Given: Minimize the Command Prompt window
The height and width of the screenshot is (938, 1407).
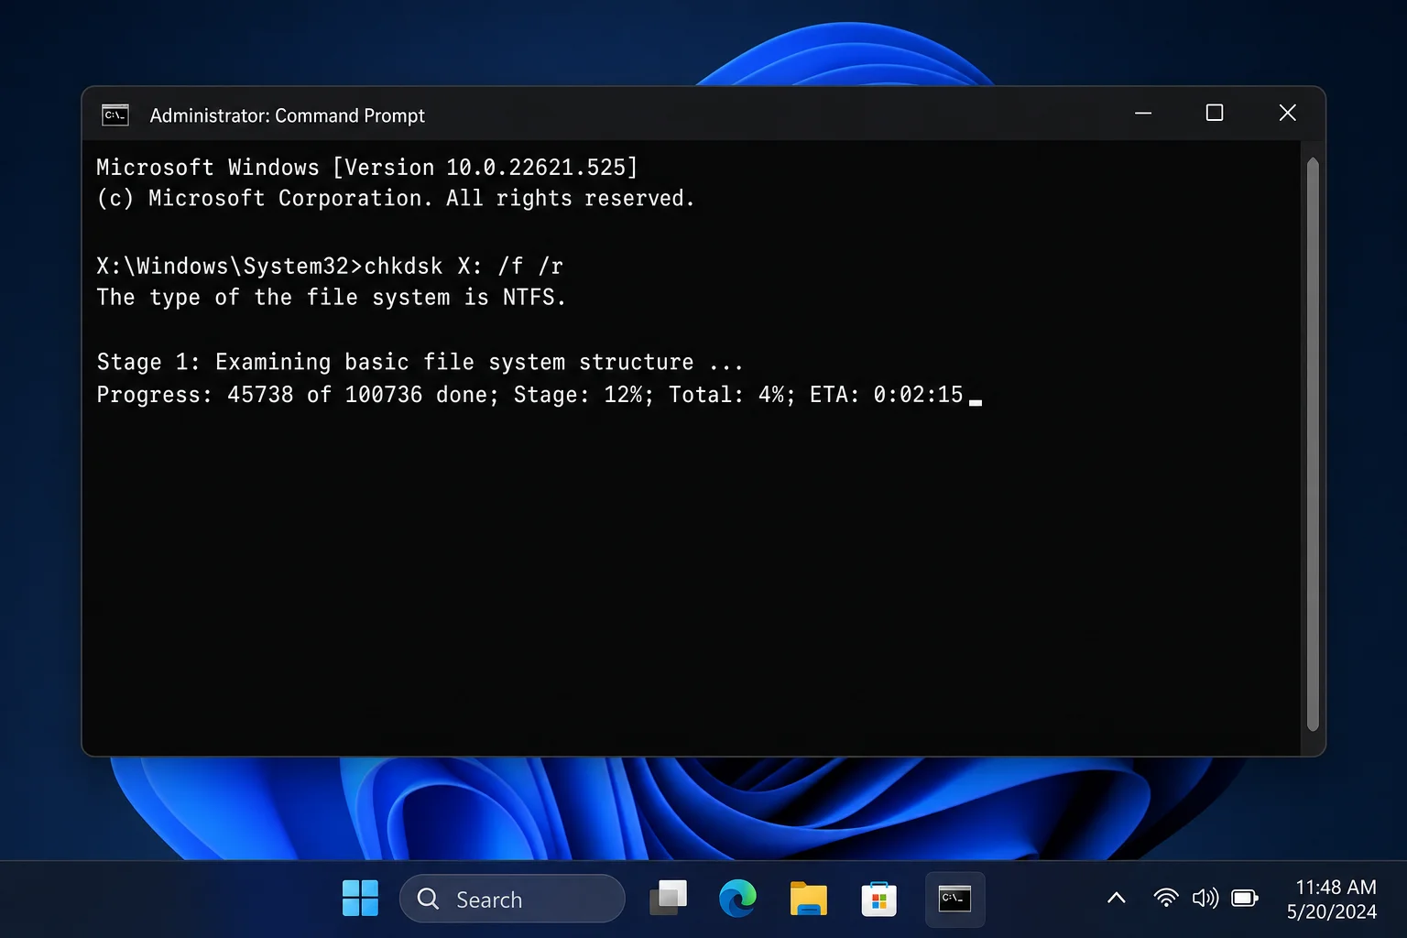Looking at the screenshot, I should pos(1143,114).
